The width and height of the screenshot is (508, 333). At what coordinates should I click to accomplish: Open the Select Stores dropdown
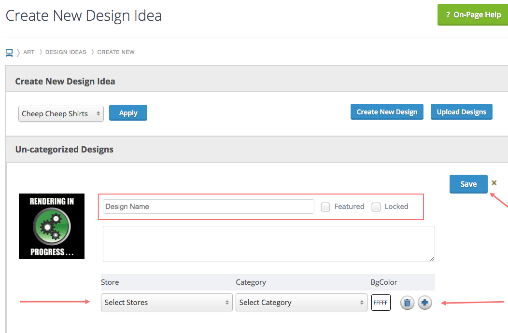pyautogui.click(x=167, y=302)
